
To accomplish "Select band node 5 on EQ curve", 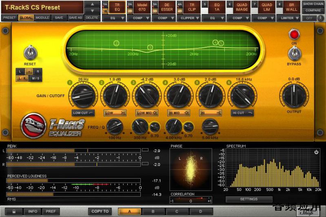I will point(221,43).
